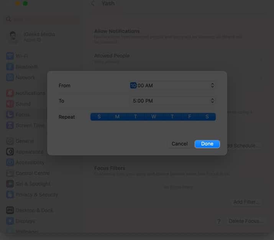Select the Accessibility icon in the sidebar
The image size is (274, 240).
[x=10, y=162]
